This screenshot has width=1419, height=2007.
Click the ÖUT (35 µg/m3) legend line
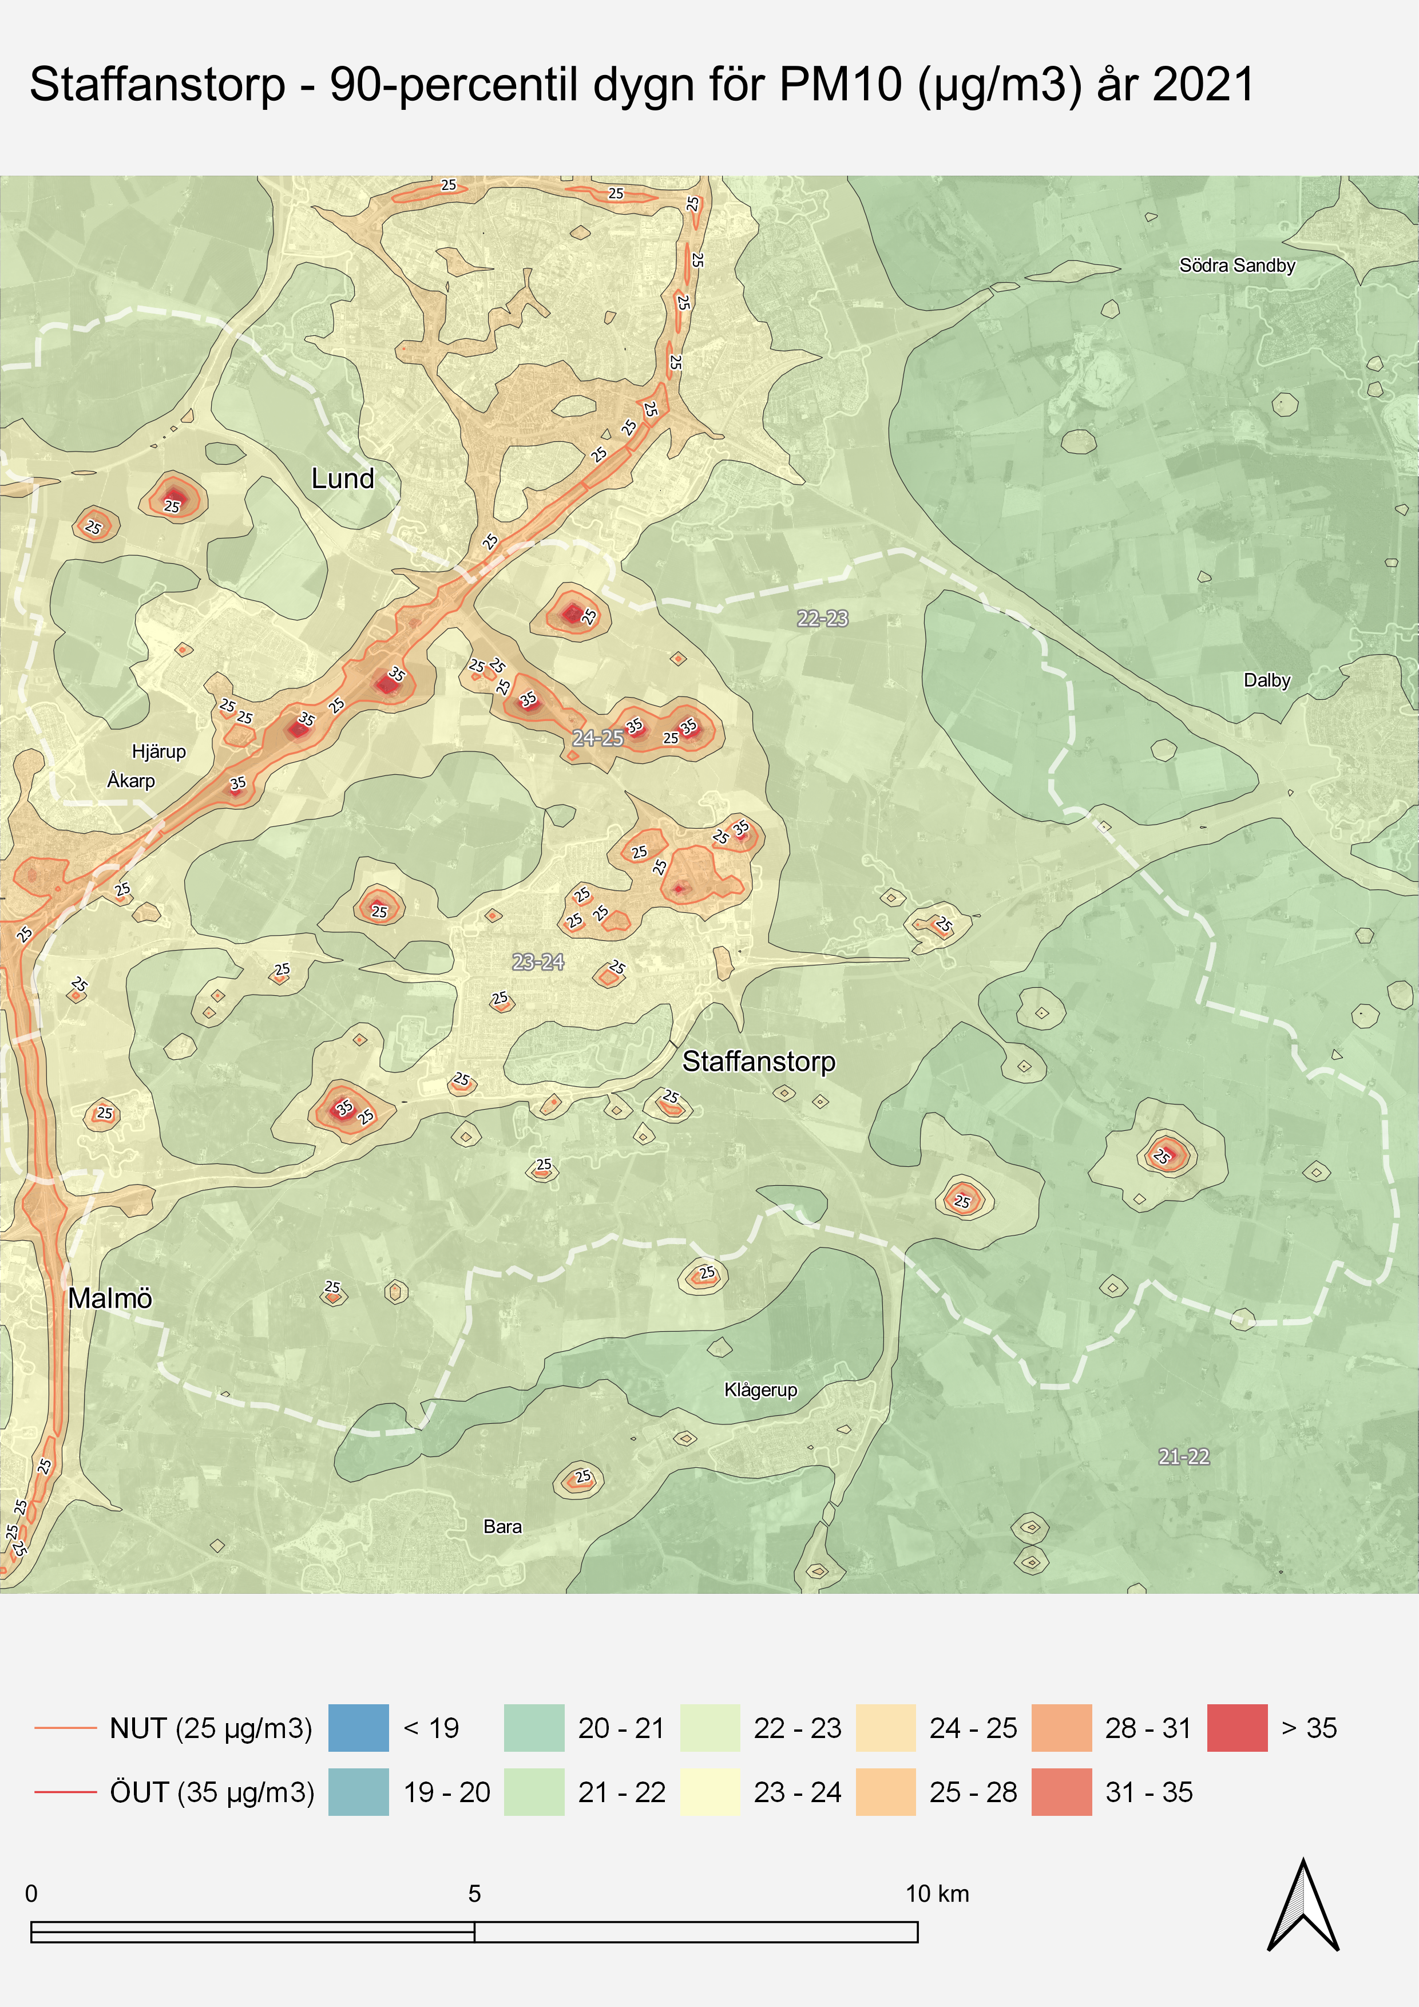coord(66,1792)
